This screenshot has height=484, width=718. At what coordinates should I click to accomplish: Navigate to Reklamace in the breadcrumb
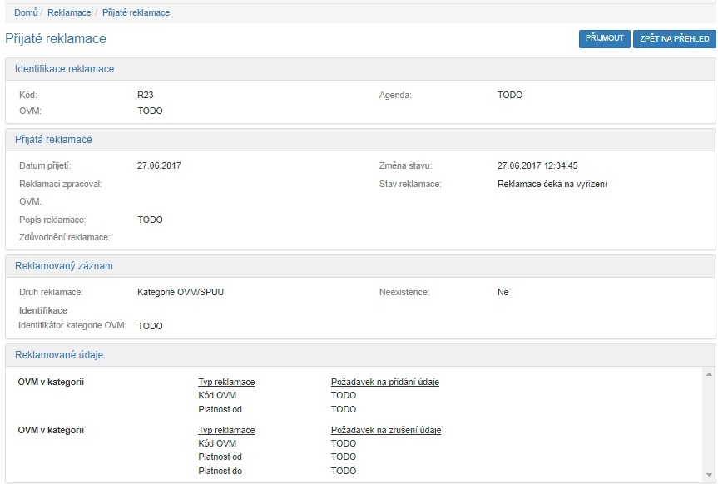tap(70, 12)
